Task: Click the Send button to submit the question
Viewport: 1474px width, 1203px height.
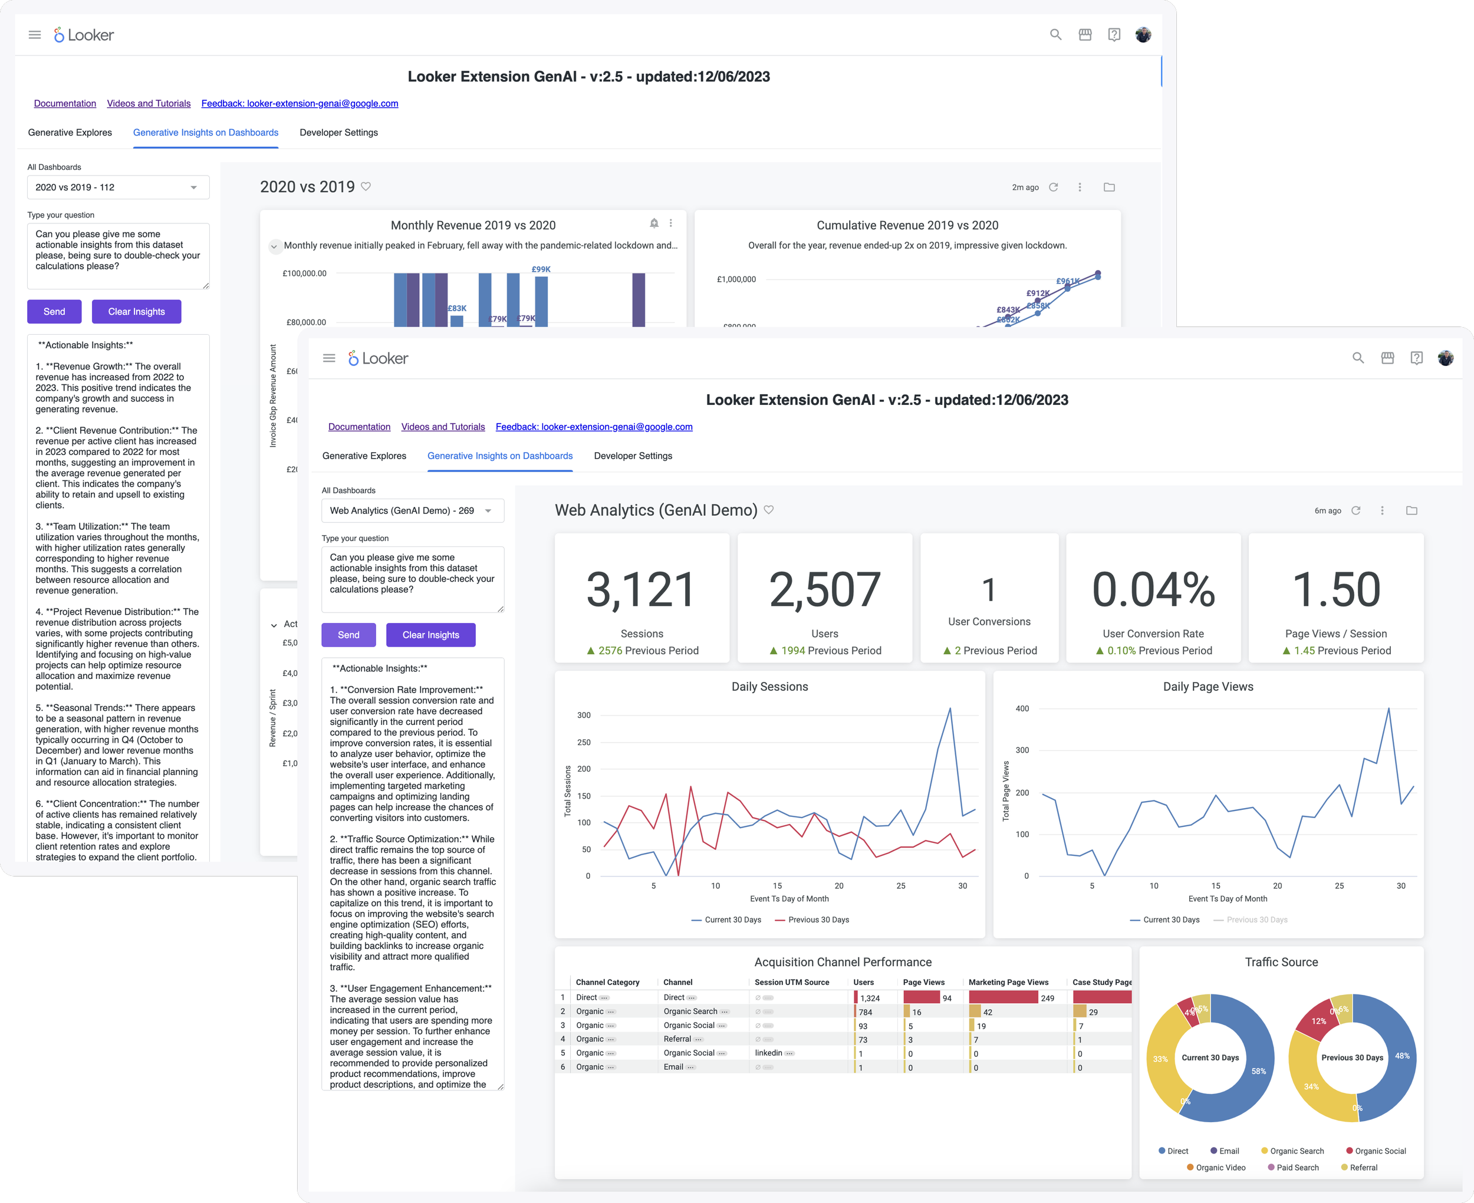Action: (348, 634)
